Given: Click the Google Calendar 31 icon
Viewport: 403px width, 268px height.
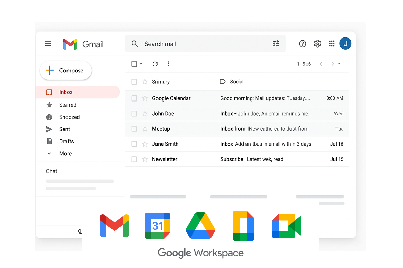Looking at the screenshot, I should pos(158,226).
